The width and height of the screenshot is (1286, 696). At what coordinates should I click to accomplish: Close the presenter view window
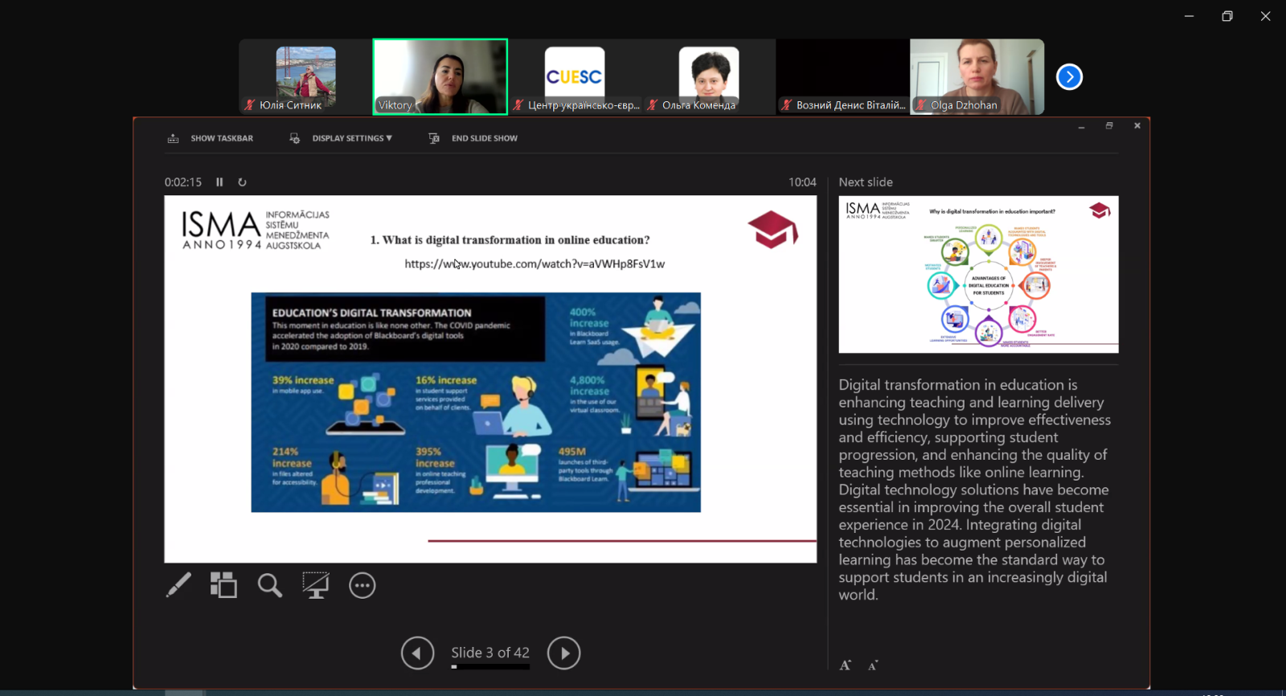pos(1137,126)
